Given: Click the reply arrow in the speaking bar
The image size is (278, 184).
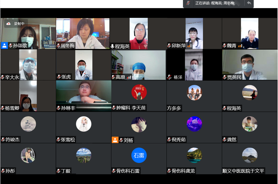Looking at the screenshot, I should point(249,3).
